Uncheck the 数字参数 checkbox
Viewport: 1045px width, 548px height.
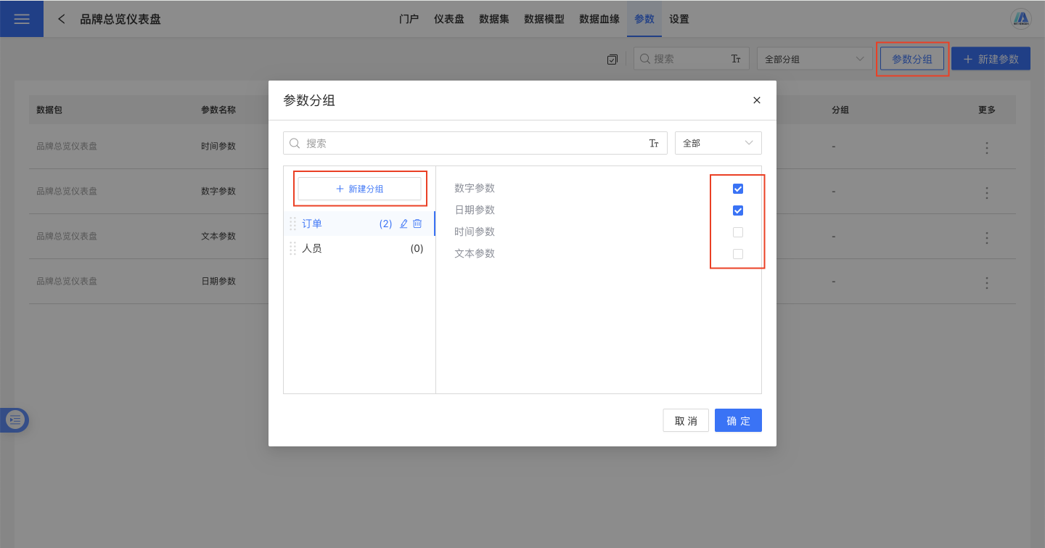[x=738, y=189]
